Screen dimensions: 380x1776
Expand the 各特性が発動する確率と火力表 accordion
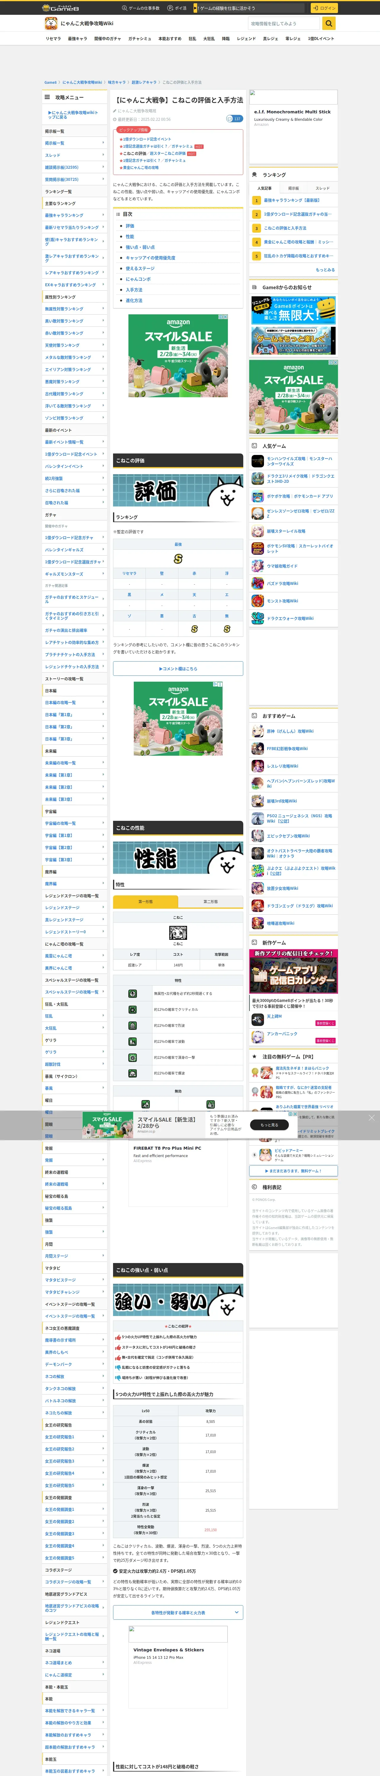(178, 1613)
